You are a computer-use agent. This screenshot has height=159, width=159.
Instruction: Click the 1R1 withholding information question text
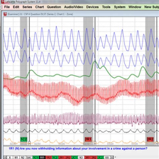(78, 149)
